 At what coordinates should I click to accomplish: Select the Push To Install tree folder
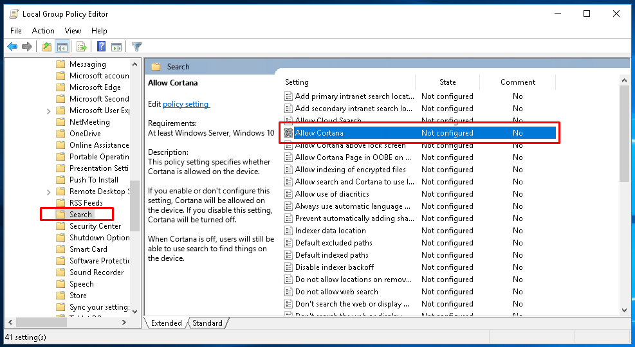point(94,180)
